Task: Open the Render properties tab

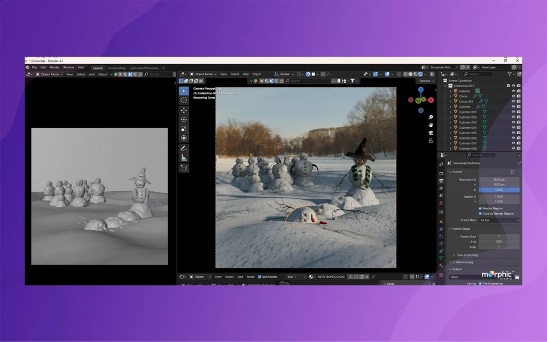Action: [441, 174]
